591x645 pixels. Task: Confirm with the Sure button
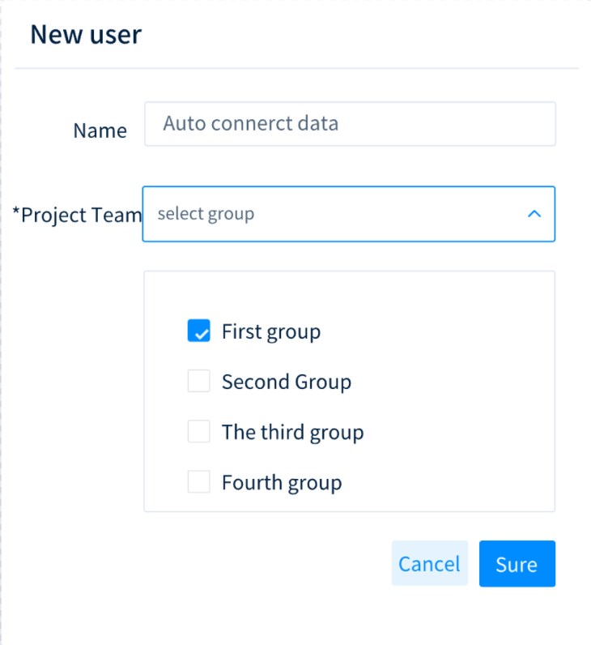coord(517,563)
